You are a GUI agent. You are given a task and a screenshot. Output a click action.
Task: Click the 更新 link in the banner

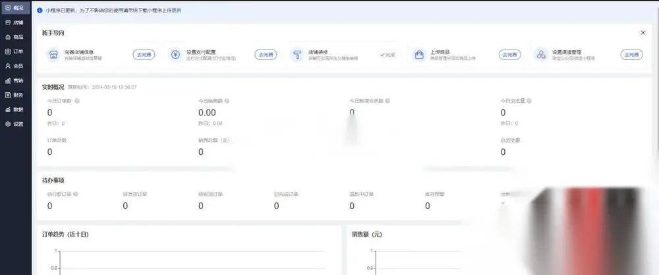[177, 10]
